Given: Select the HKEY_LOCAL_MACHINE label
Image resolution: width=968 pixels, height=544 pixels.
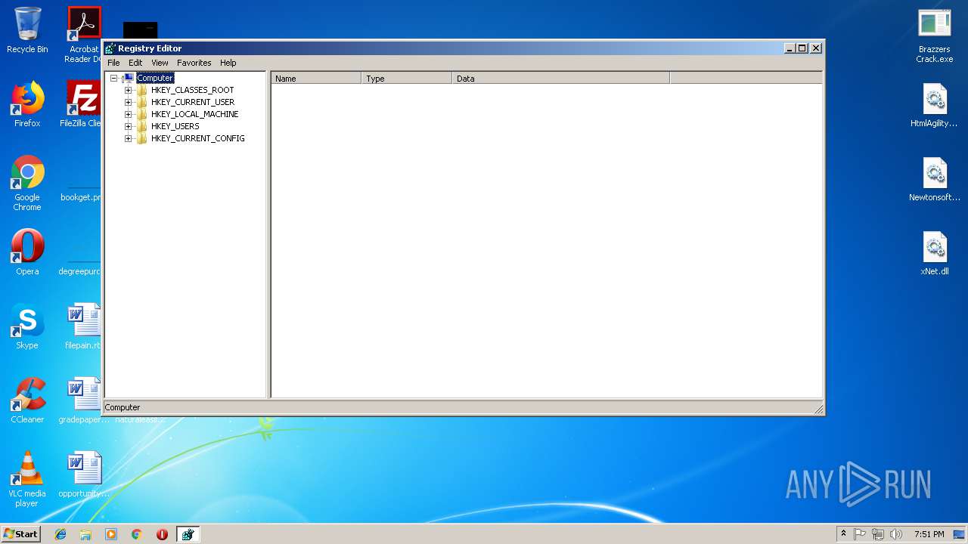Looking at the screenshot, I should coord(194,114).
